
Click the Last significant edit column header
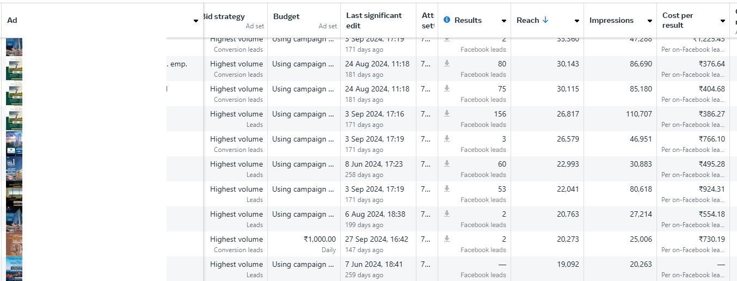[x=373, y=20]
